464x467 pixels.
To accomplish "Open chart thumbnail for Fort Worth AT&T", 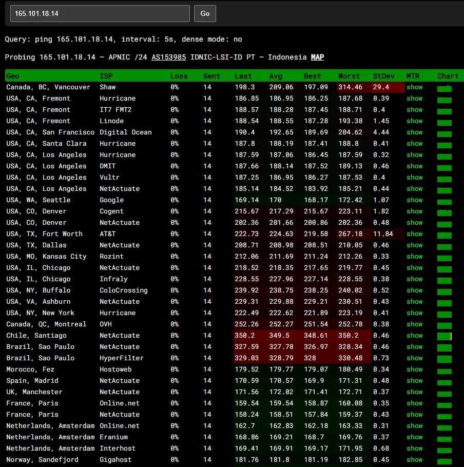I will (x=444, y=235).
